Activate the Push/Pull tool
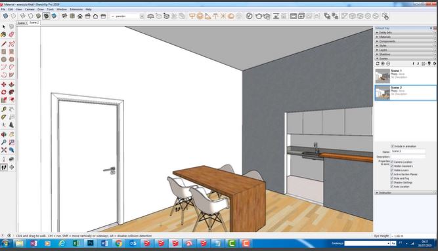This screenshot has height=251, width=438. coord(11,85)
